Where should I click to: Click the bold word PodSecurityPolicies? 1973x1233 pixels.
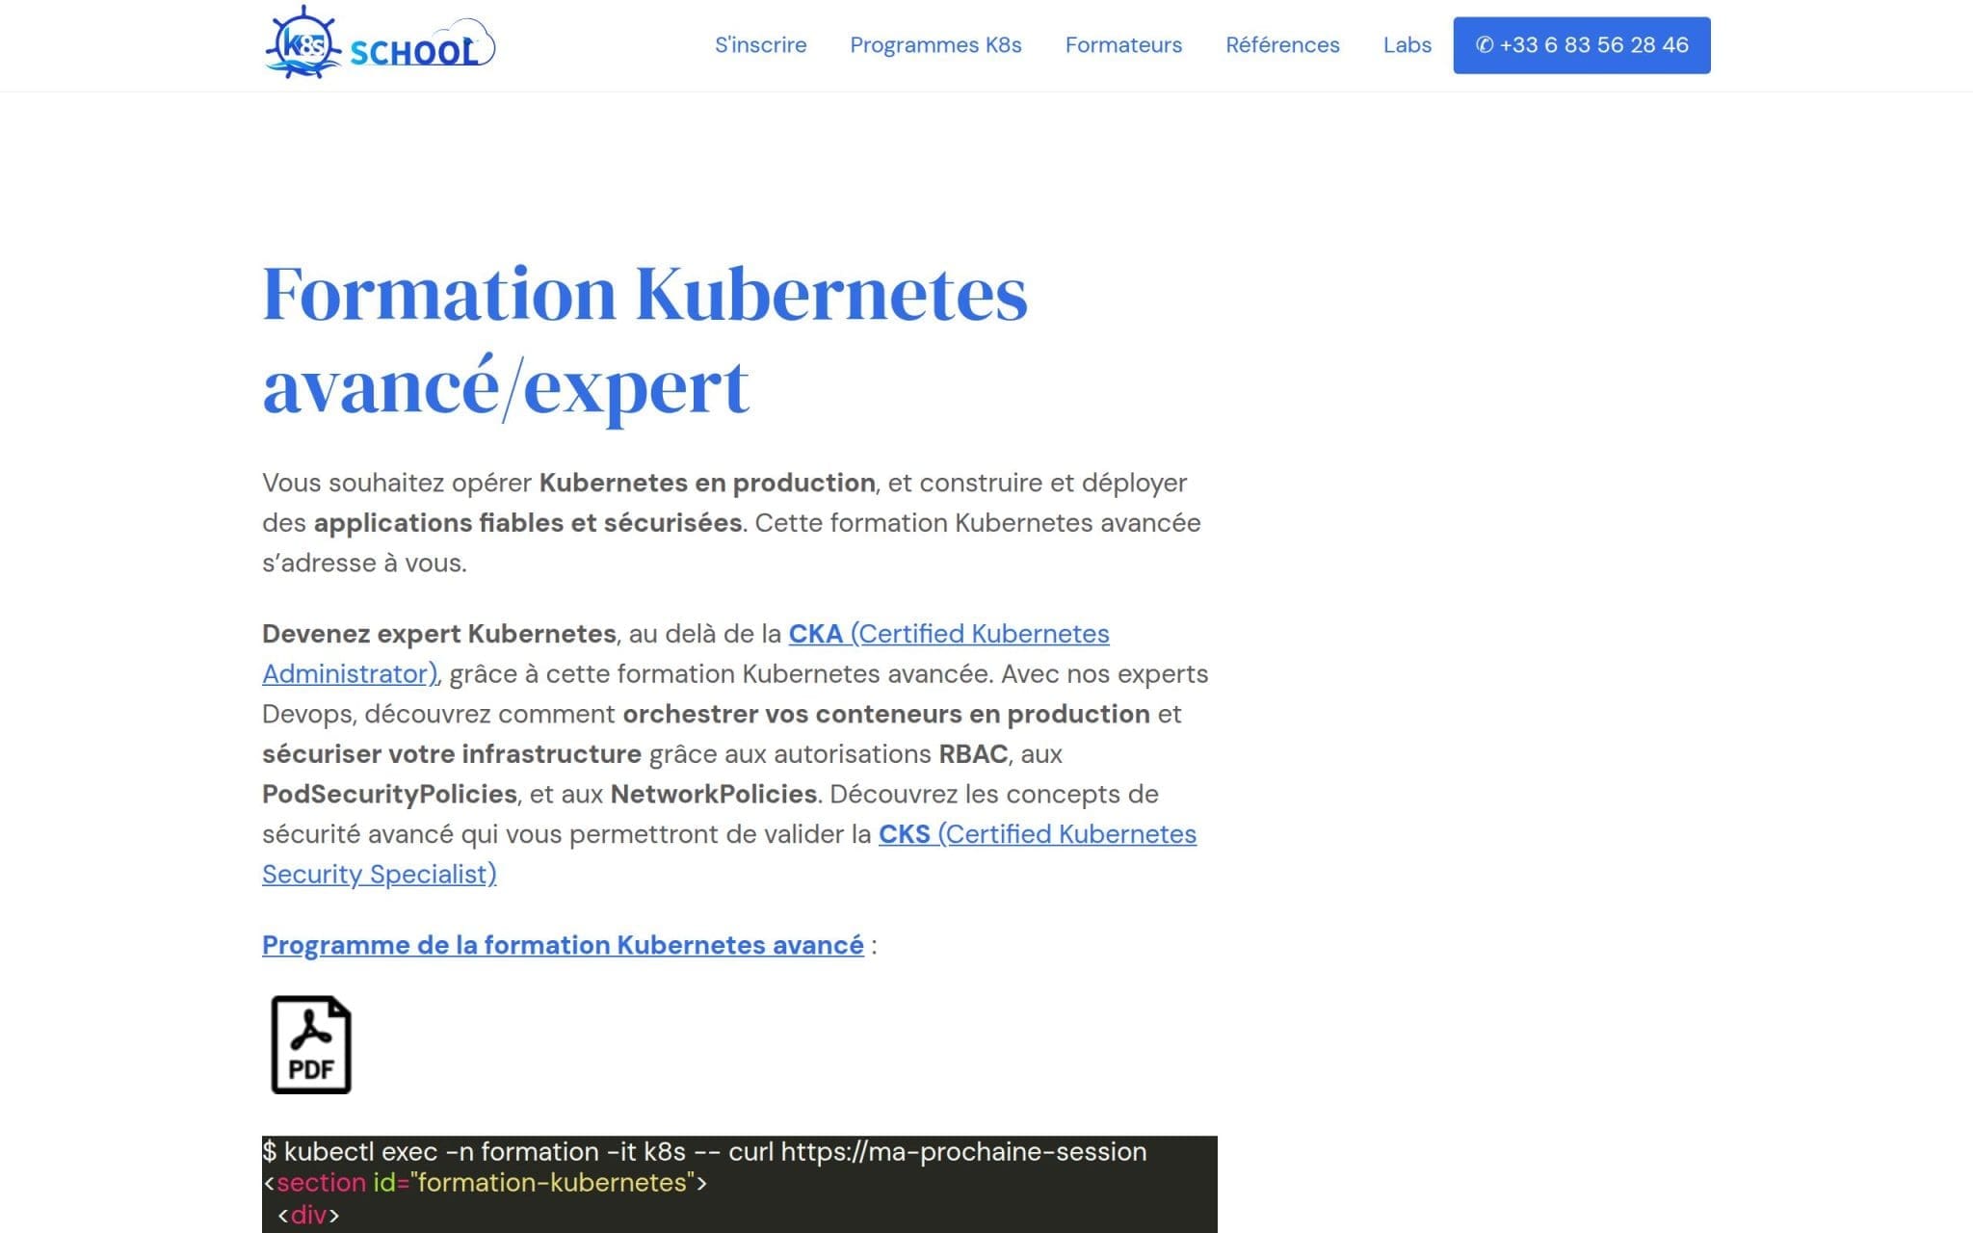pos(389,794)
